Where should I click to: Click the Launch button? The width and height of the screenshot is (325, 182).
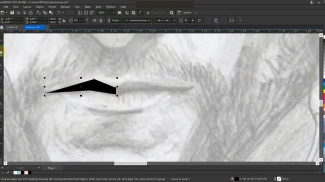(x=185, y=13)
